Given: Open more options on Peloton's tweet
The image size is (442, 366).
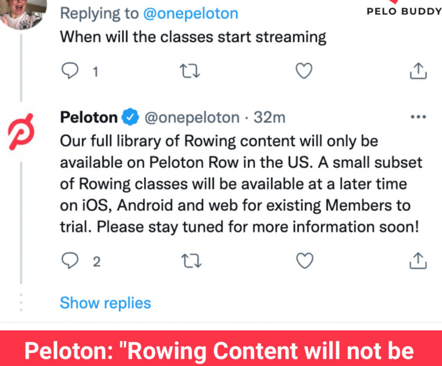Looking at the screenshot, I should (x=418, y=117).
